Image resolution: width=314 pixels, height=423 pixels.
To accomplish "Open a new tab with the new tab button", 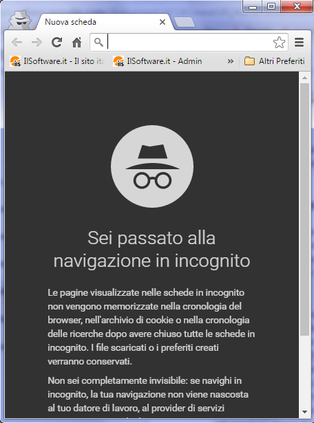I will coord(185,22).
